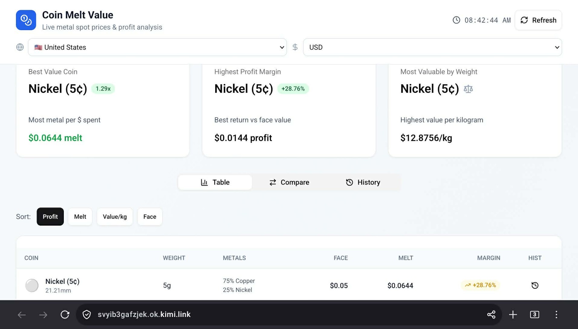Open the browser three-dot menu
This screenshot has height=329, width=578.
click(556, 314)
